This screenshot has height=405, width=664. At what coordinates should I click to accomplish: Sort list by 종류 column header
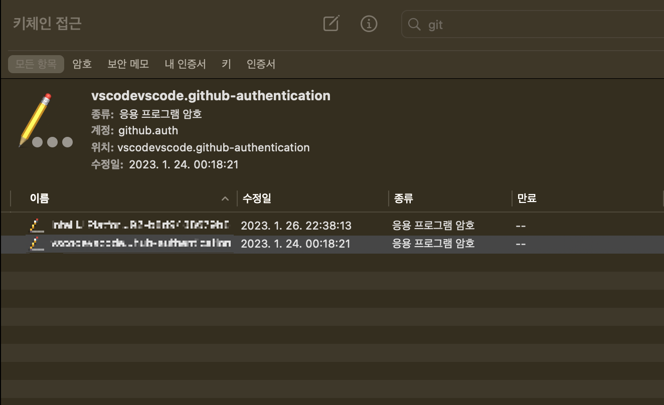pyautogui.click(x=404, y=198)
